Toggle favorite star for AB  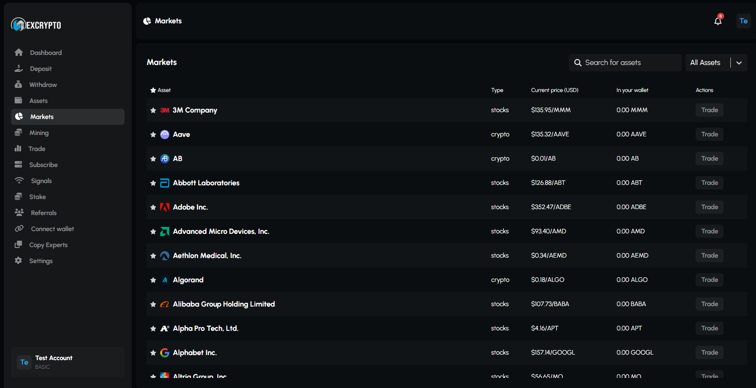pyautogui.click(x=153, y=159)
